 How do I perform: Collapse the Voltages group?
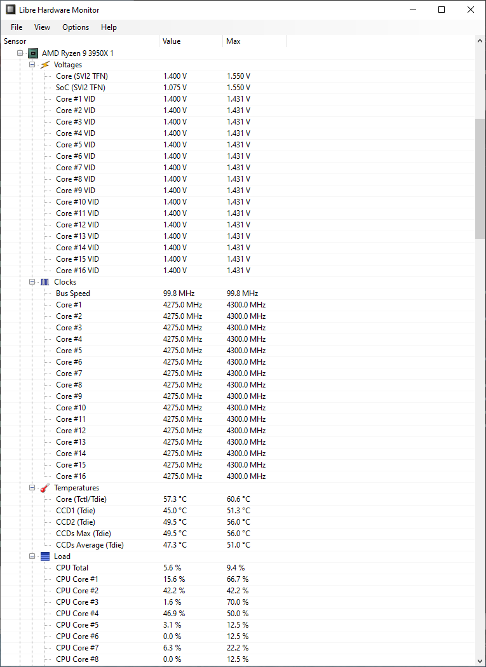pos(32,65)
